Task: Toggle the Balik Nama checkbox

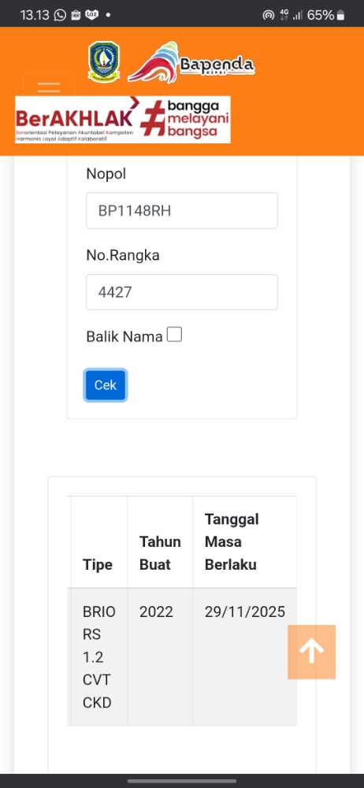Action: point(174,334)
